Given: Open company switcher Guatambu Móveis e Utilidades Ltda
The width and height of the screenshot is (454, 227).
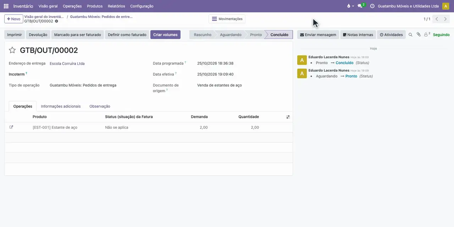Looking at the screenshot, I should (x=408, y=6).
